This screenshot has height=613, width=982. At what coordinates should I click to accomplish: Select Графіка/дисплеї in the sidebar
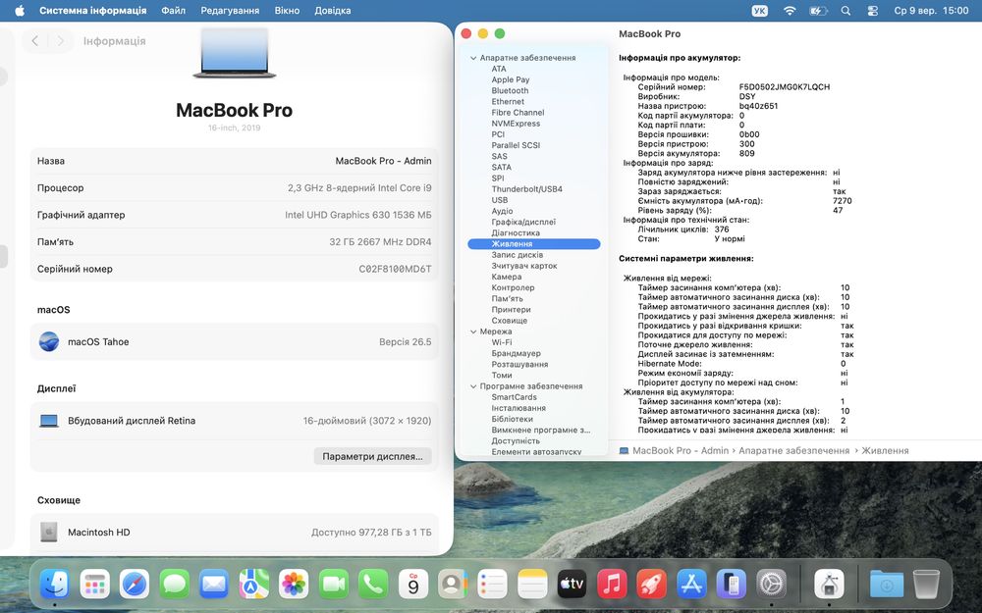(523, 222)
